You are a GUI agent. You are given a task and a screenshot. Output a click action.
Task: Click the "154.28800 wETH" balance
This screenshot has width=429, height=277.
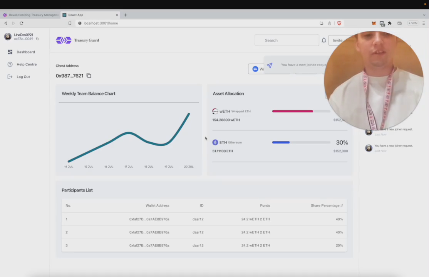[226, 120]
